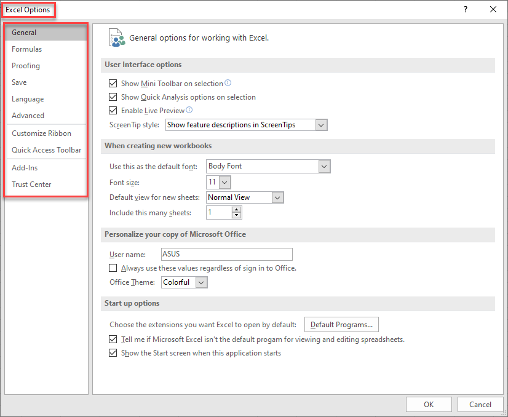Click the General options header icon

[x=117, y=38]
